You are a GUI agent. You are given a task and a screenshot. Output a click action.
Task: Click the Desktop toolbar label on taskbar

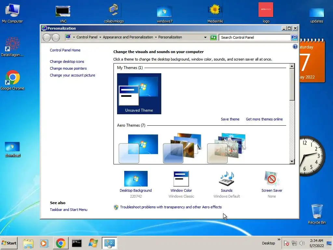268,243
